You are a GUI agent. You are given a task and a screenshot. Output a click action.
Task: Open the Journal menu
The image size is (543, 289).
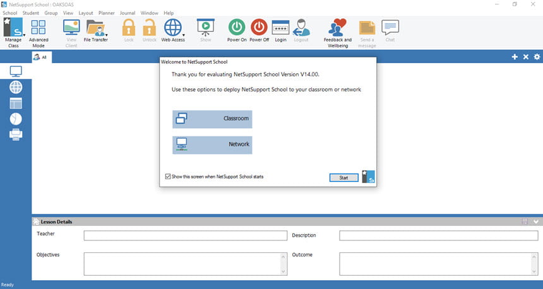(128, 13)
